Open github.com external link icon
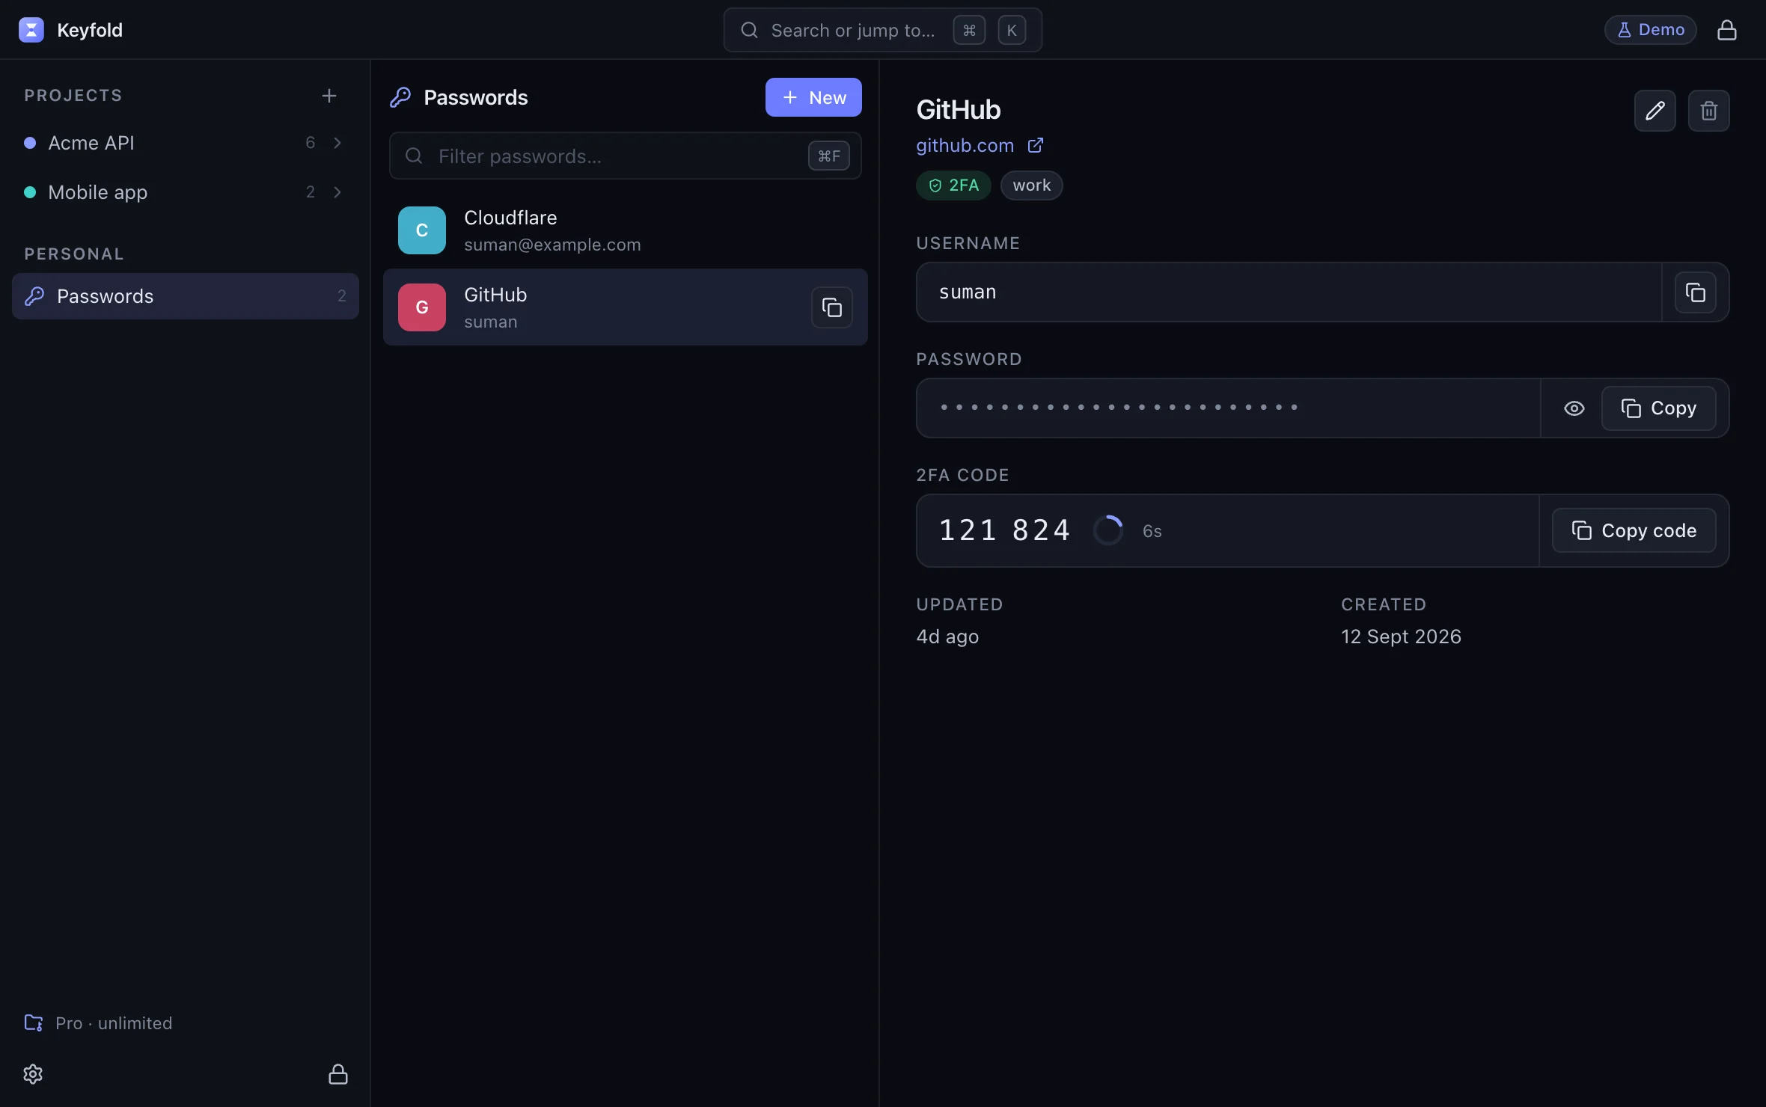 [1035, 145]
